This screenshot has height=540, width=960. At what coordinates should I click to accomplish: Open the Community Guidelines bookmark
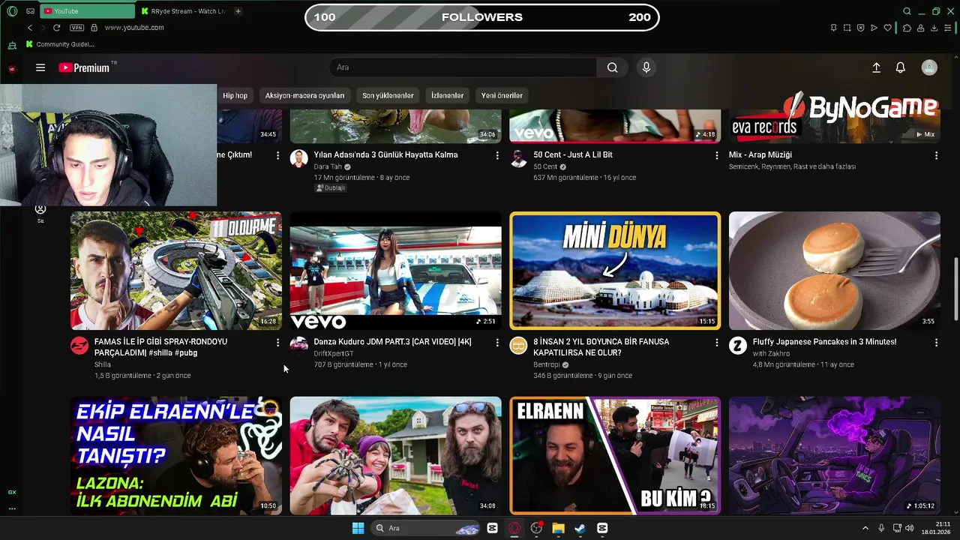pyautogui.click(x=60, y=44)
